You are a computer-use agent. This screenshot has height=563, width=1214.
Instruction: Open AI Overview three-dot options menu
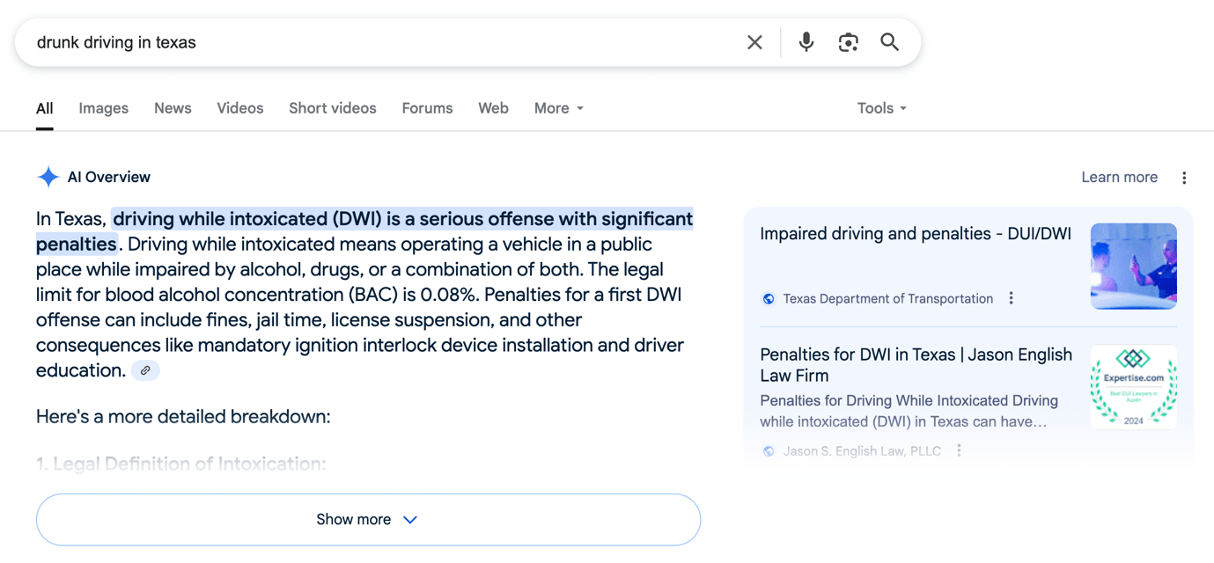(1184, 178)
